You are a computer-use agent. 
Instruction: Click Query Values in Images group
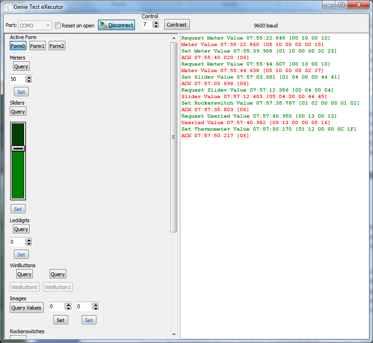point(26,308)
